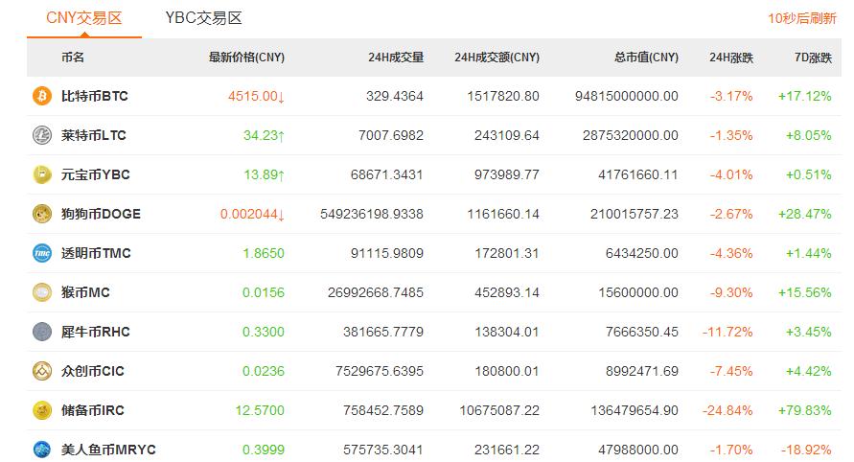The width and height of the screenshot is (854, 462).
Task: Click the YBC yuanbao coin icon
Action: [x=42, y=174]
